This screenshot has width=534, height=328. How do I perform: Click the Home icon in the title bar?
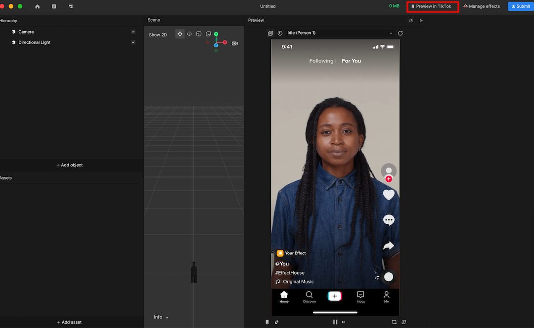[x=38, y=6]
